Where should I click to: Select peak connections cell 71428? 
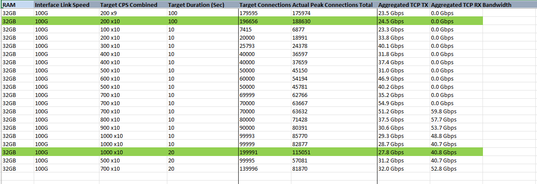pos(334,119)
